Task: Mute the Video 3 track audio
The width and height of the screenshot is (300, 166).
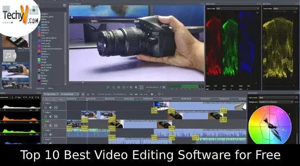Action: click(50, 108)
